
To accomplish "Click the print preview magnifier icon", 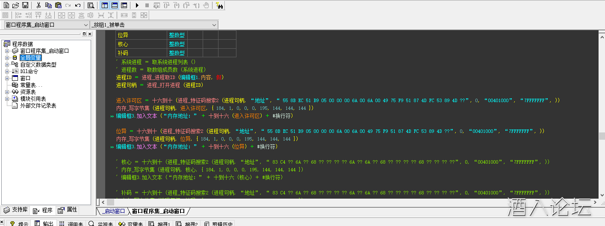I will (91, 6).
